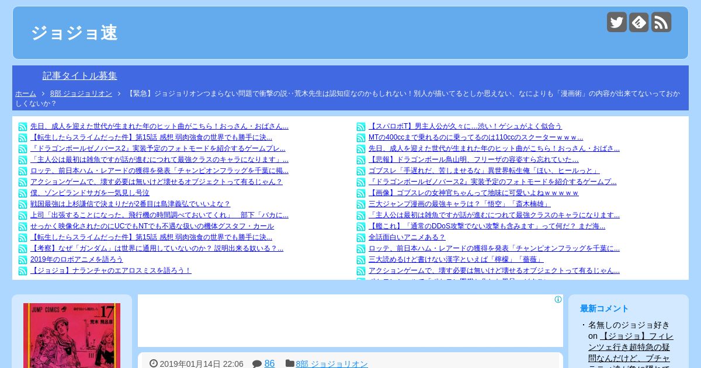701x368 pixels.
Task: Click RSS icon beside 【悲報】ドラゴンボール鳥山明 entry
Action: [x=361, y=160]
